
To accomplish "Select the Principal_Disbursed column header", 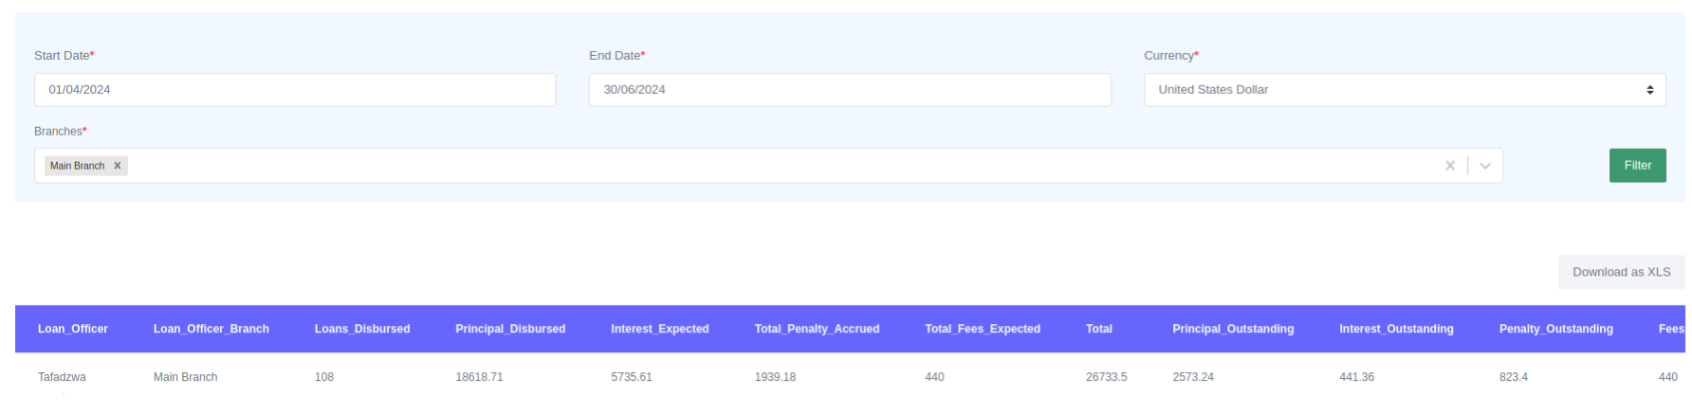I will pyautogui.click(x=510, y=329).
